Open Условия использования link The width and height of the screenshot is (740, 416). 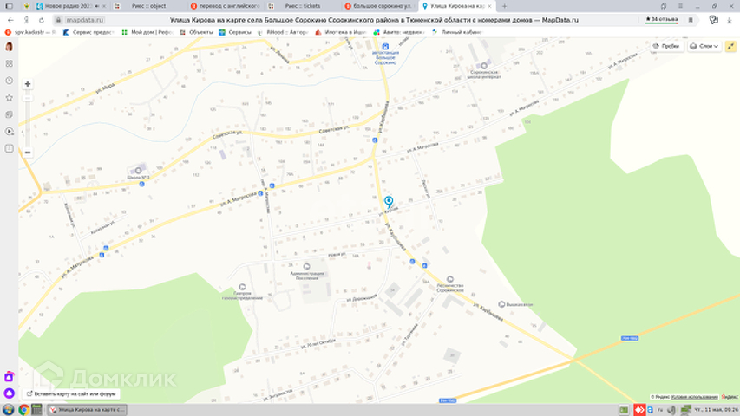click(694, 397)
